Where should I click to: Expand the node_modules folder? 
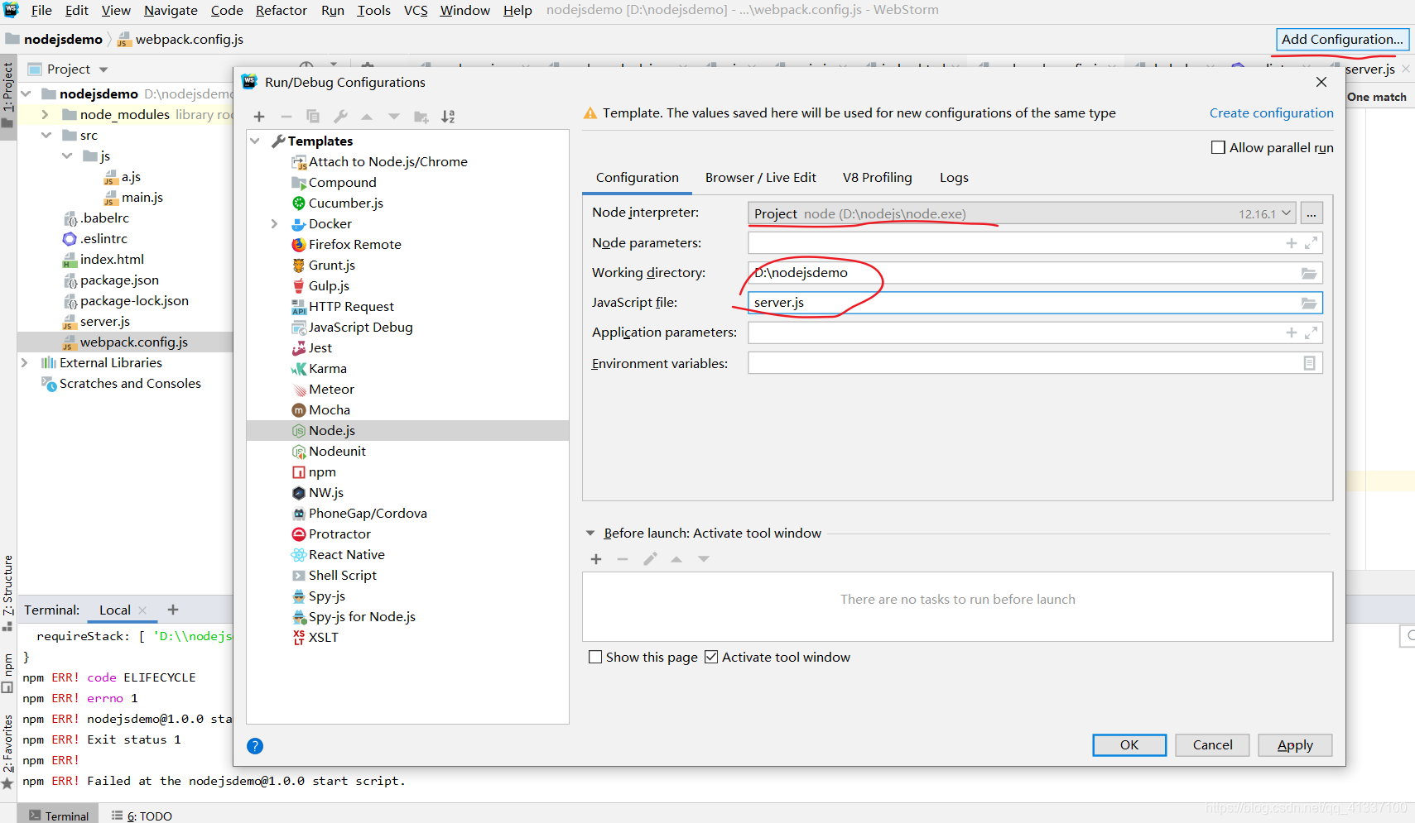(x=46, y=115)
